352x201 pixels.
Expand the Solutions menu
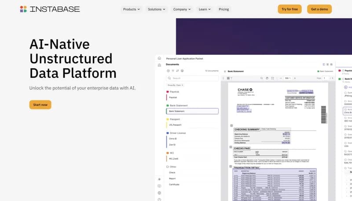157,9
